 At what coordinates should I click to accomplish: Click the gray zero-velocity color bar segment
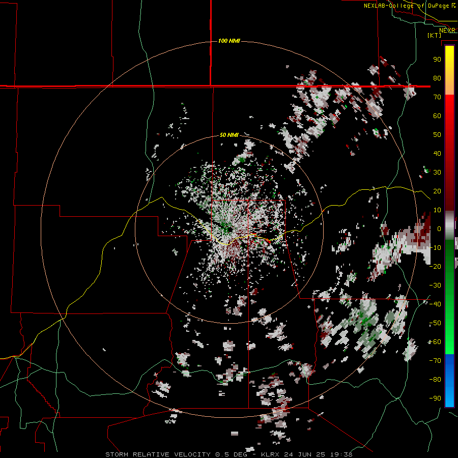click(x=449, y=226)
